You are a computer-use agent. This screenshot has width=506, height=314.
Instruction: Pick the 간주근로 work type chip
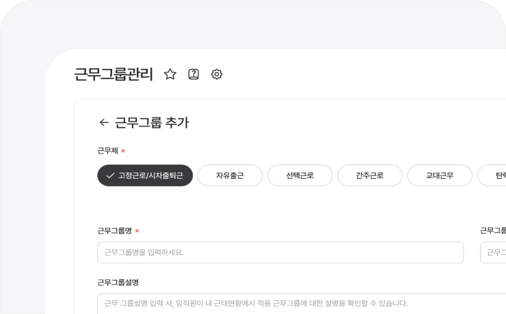click(x=370, y=175)
